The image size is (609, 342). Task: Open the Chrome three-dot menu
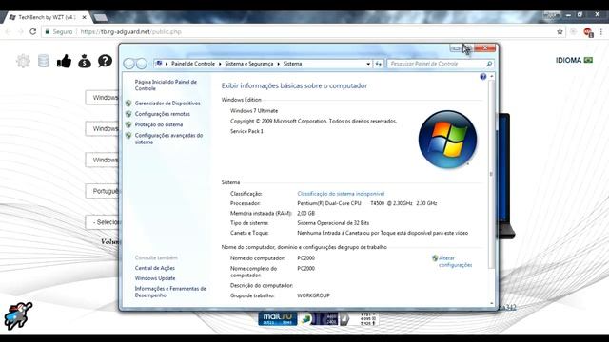pyautogui.click(x=600, y=31)
